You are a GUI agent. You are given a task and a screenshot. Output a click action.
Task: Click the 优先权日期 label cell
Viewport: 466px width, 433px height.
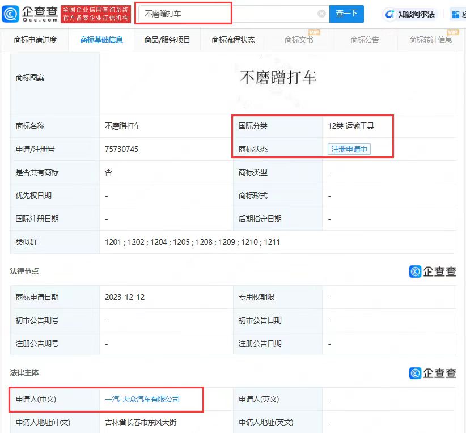click(54, 196)
